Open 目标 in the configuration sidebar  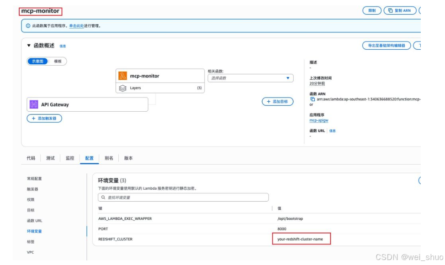(x=31, y=210)
